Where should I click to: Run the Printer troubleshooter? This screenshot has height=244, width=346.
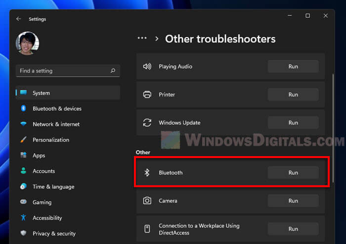click(x=293, y=94)
